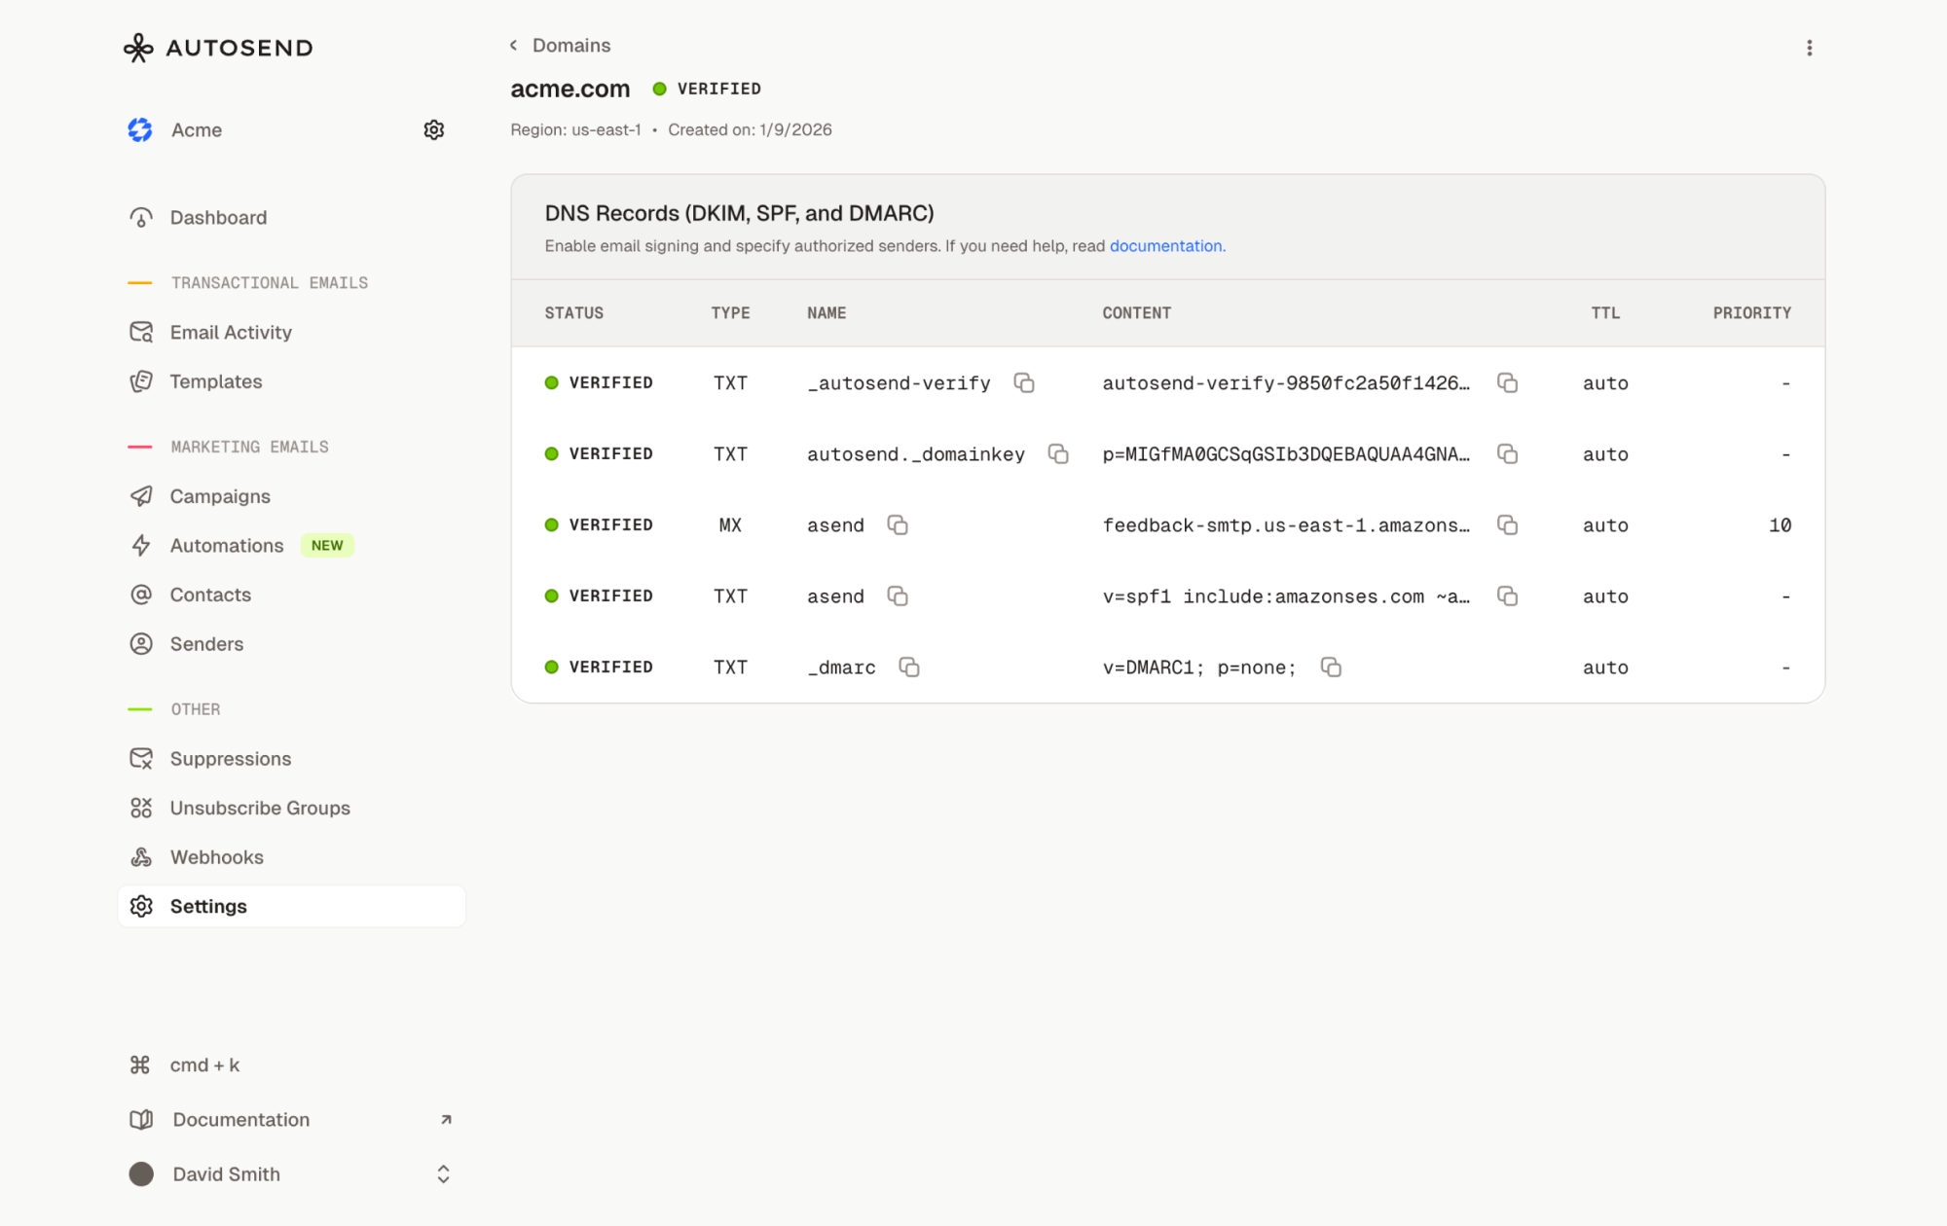This screenshot has width=1947, height=1226.
Task: Copy the MX asend record name
Action: pyautogui.click(x=897, y=524)
